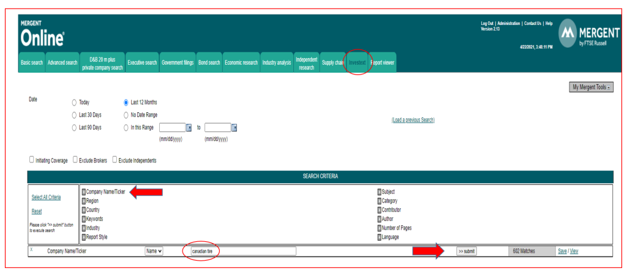Screen dimensions: 627x276
Task: Enable the Initiating Coverage checkbox
Action: pos(32,159)
